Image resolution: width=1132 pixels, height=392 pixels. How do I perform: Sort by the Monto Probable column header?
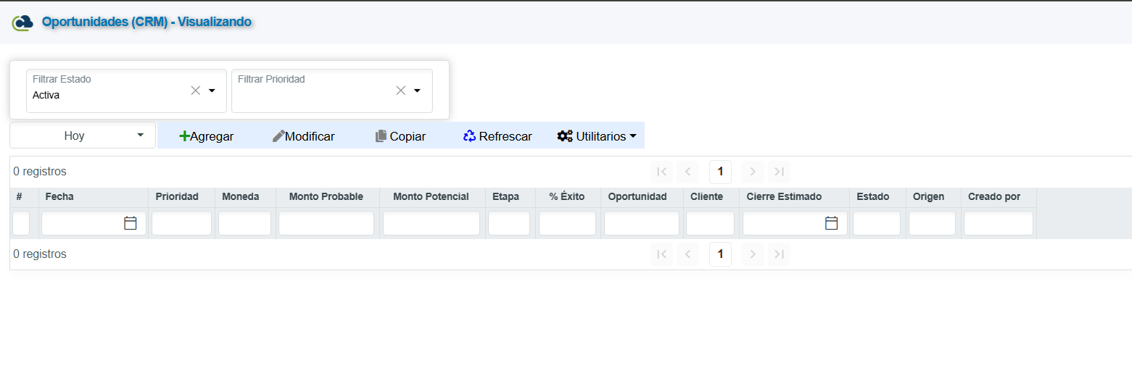(x=326, y=197)
